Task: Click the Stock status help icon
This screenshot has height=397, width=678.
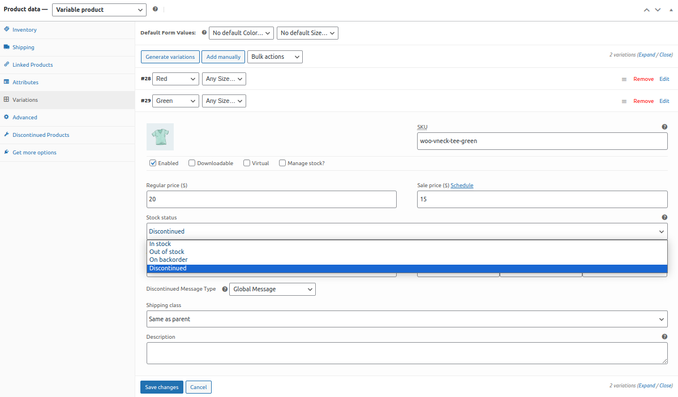Action: coord(664,218)
